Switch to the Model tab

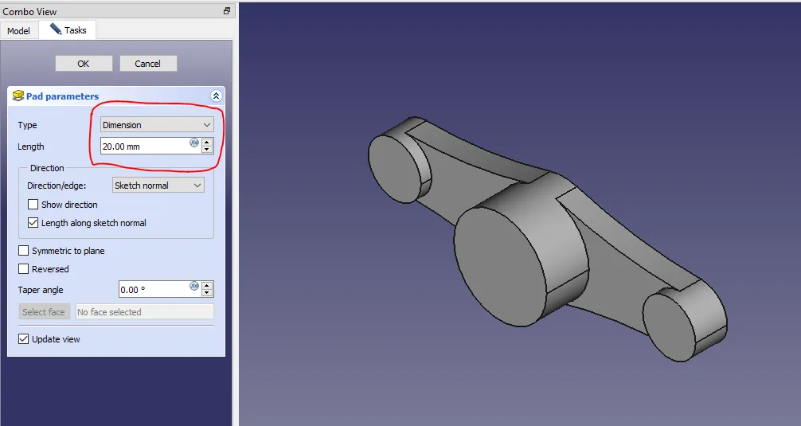tap(18, 30)
